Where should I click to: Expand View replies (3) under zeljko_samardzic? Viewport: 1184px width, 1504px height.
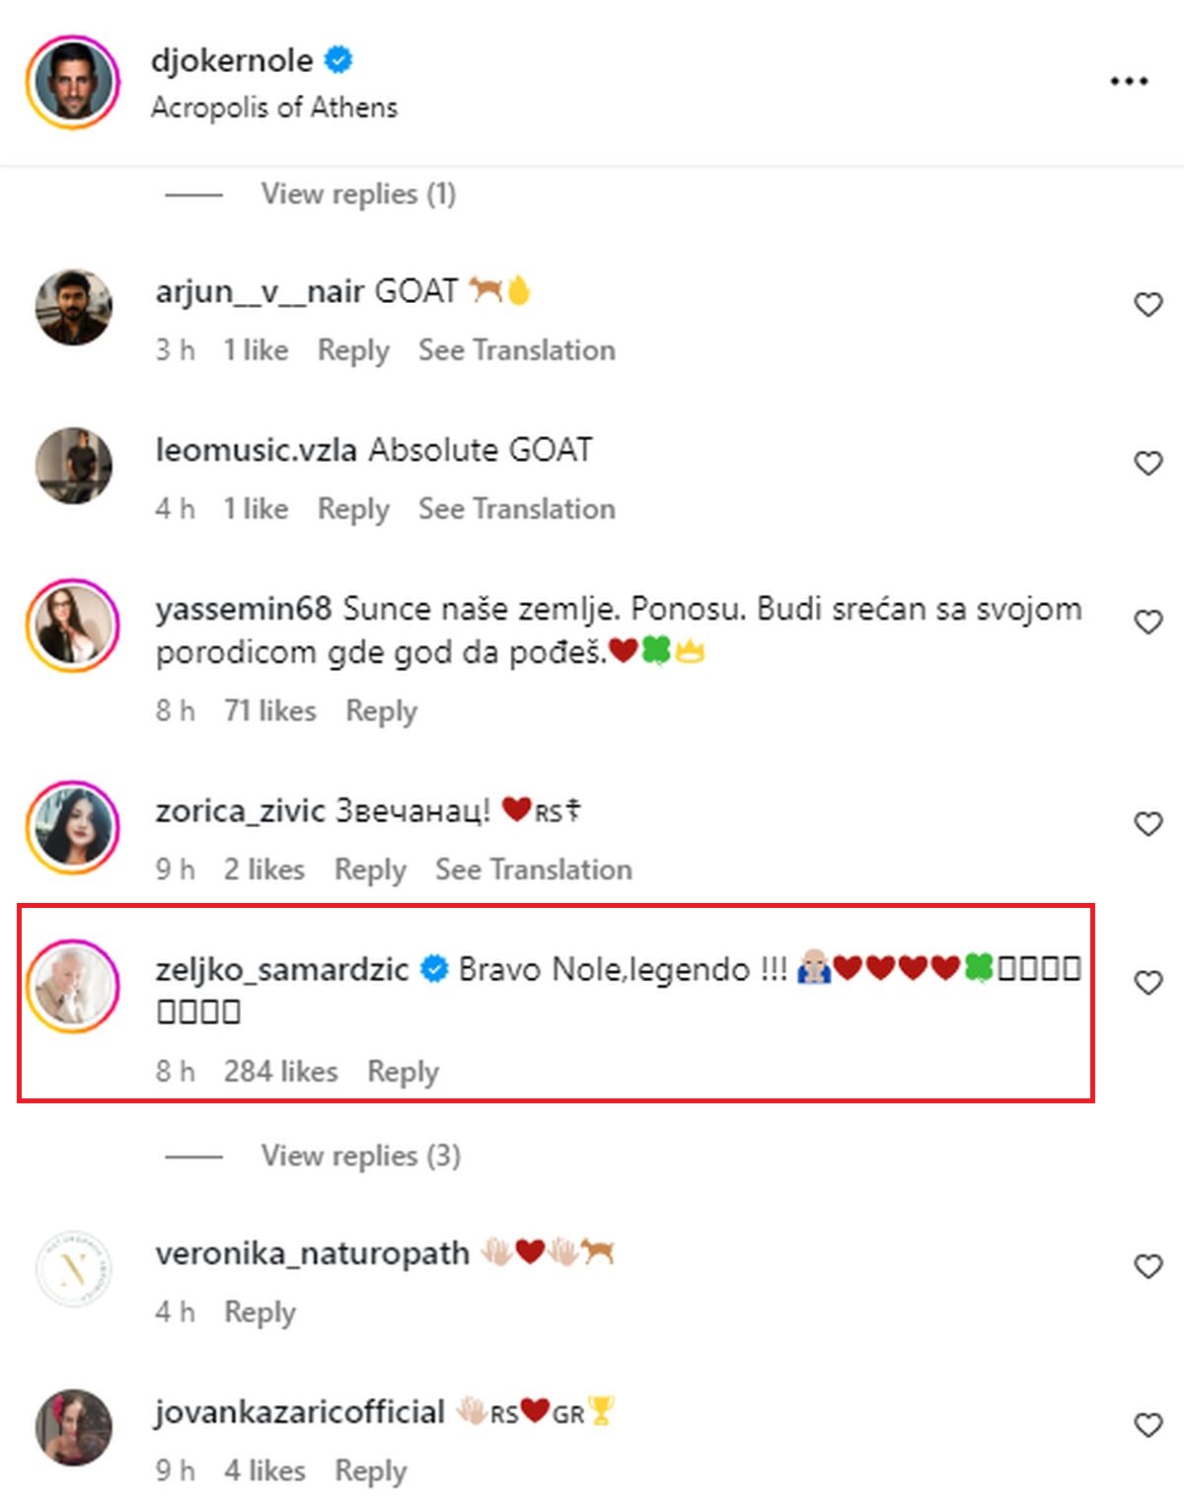(x=360, y=1156)
